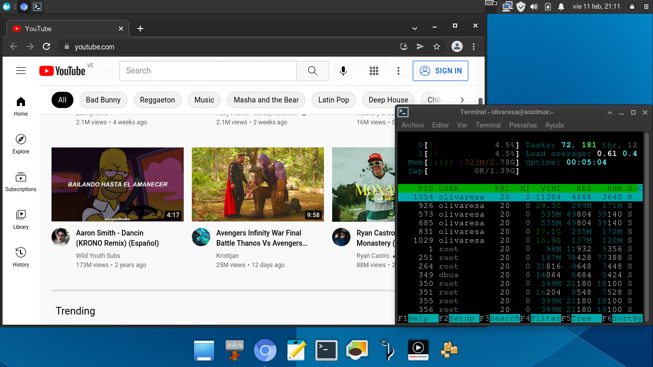The height and width of the screenshot is (367, 653).
Task: Open the Archivo menu in terminal
Action: pos(413,125)
